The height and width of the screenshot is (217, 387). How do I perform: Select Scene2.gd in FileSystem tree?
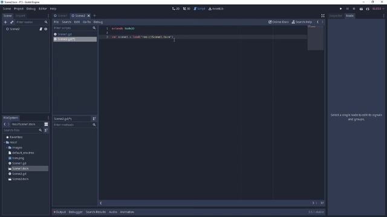pos(19,174)
